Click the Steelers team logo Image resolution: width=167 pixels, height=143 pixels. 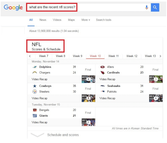[x=35, y=91]
